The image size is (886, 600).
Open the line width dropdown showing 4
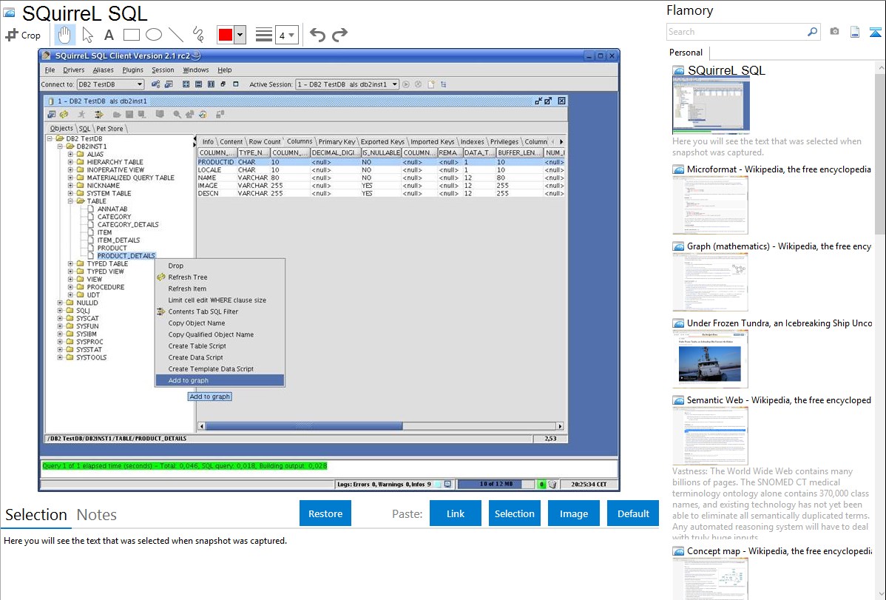[x=286, y=36]
